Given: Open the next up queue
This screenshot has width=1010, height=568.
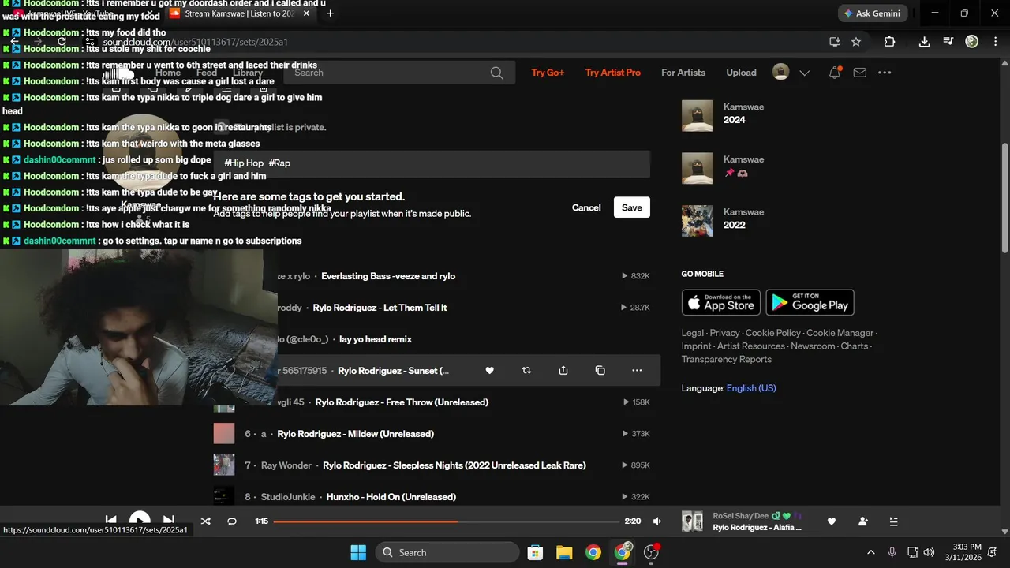Looking at the screenshot, I should tap(893, 521).
